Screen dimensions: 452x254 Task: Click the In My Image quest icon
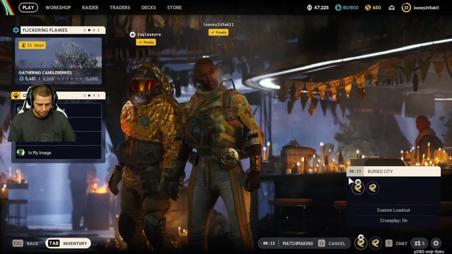coord(21,152)
